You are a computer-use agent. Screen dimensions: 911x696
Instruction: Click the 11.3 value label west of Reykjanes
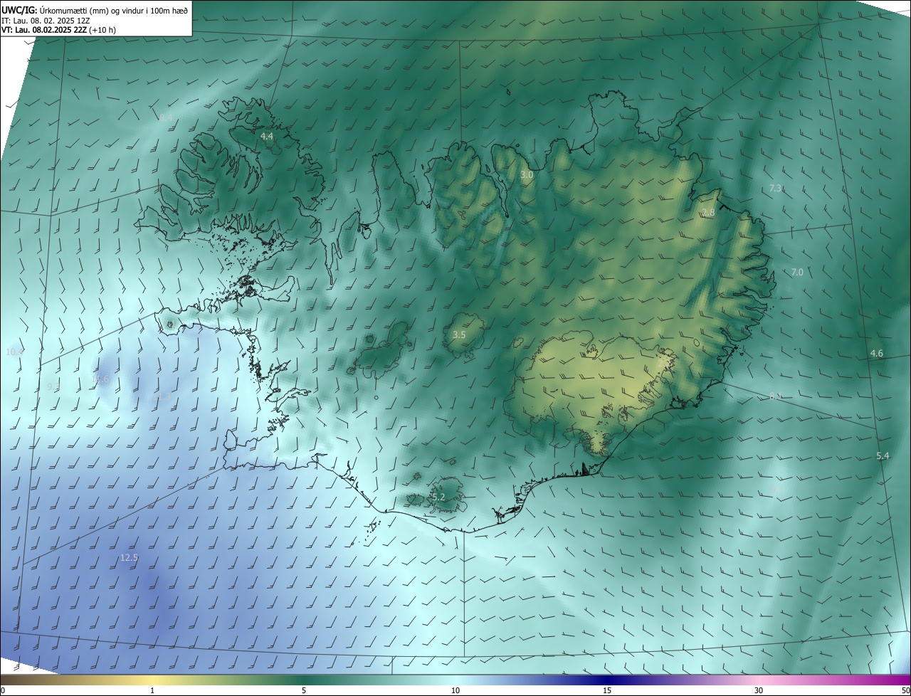click(163, 397)
